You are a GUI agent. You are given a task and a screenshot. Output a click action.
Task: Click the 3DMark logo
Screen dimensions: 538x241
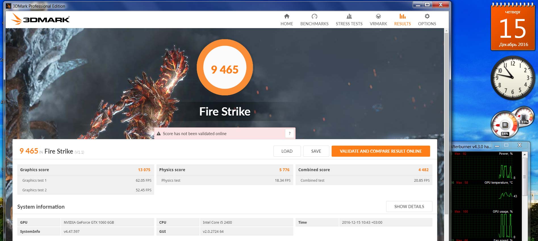[40, 19]
